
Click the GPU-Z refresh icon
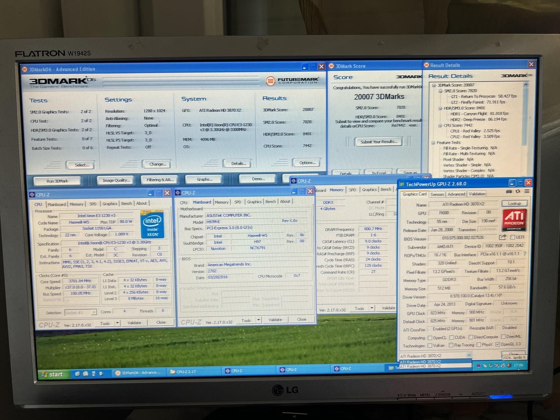(518, 192)
